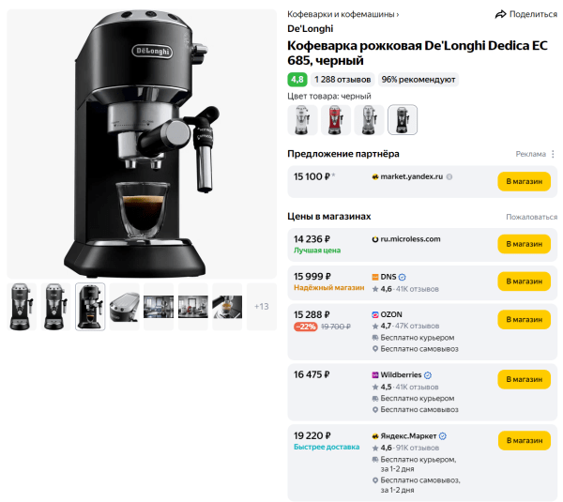Select the black color variant swatch
Screen dimensions: 563x502
(x=403, y=120)
